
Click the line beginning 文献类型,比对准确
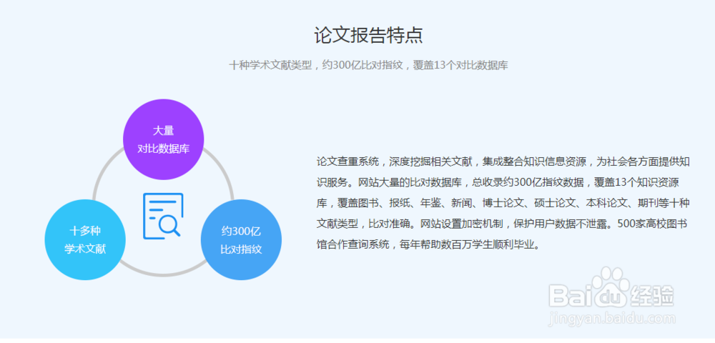(x=502, y=224)
